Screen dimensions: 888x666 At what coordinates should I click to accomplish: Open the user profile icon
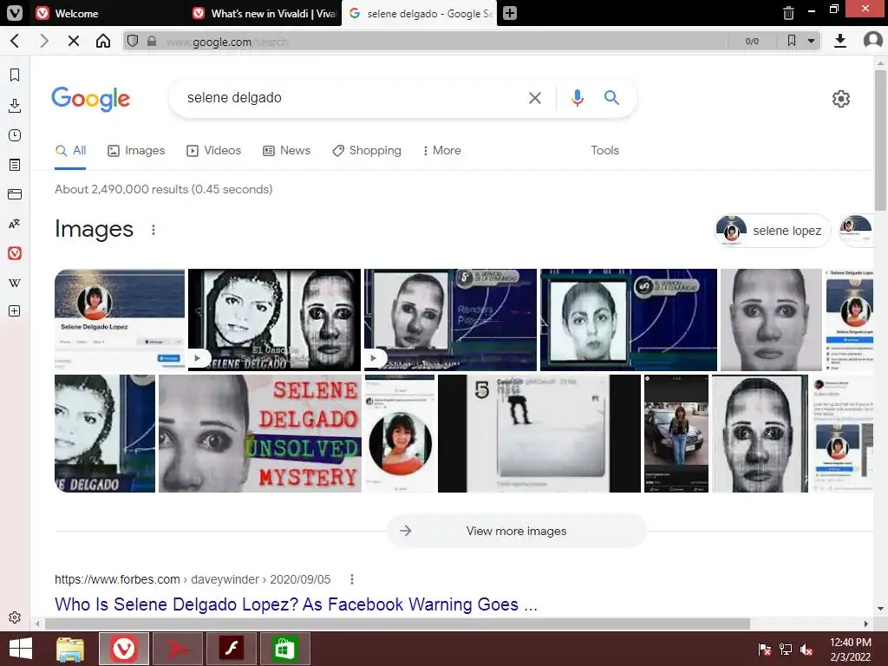(x=872, y=40)
